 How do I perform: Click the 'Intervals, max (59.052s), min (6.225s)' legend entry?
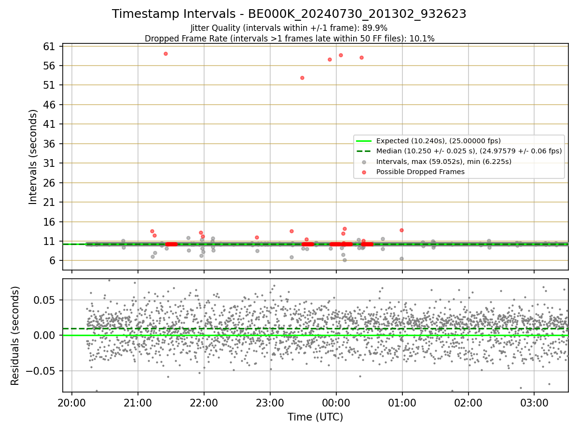[444, 162]
